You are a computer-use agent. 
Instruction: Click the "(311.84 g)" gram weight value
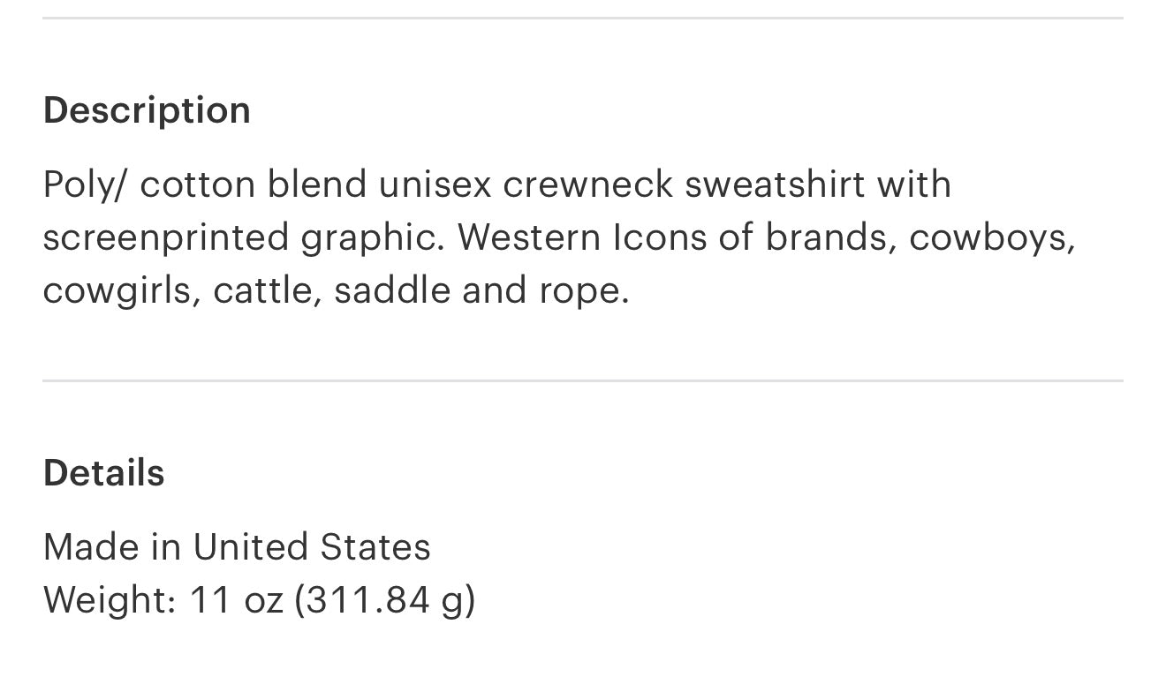[385, 600]
